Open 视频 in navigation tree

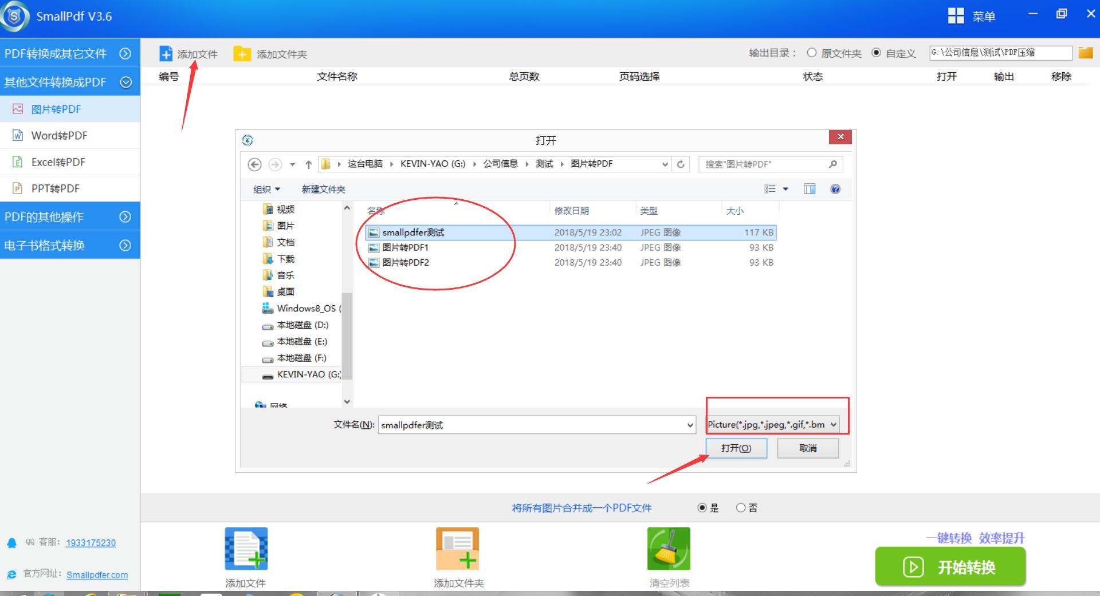[285, 210]
